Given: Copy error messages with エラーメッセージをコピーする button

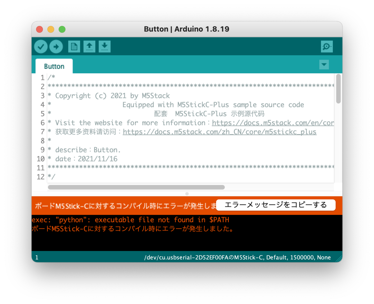Looking at the screenshot, I should coord(276,205).
